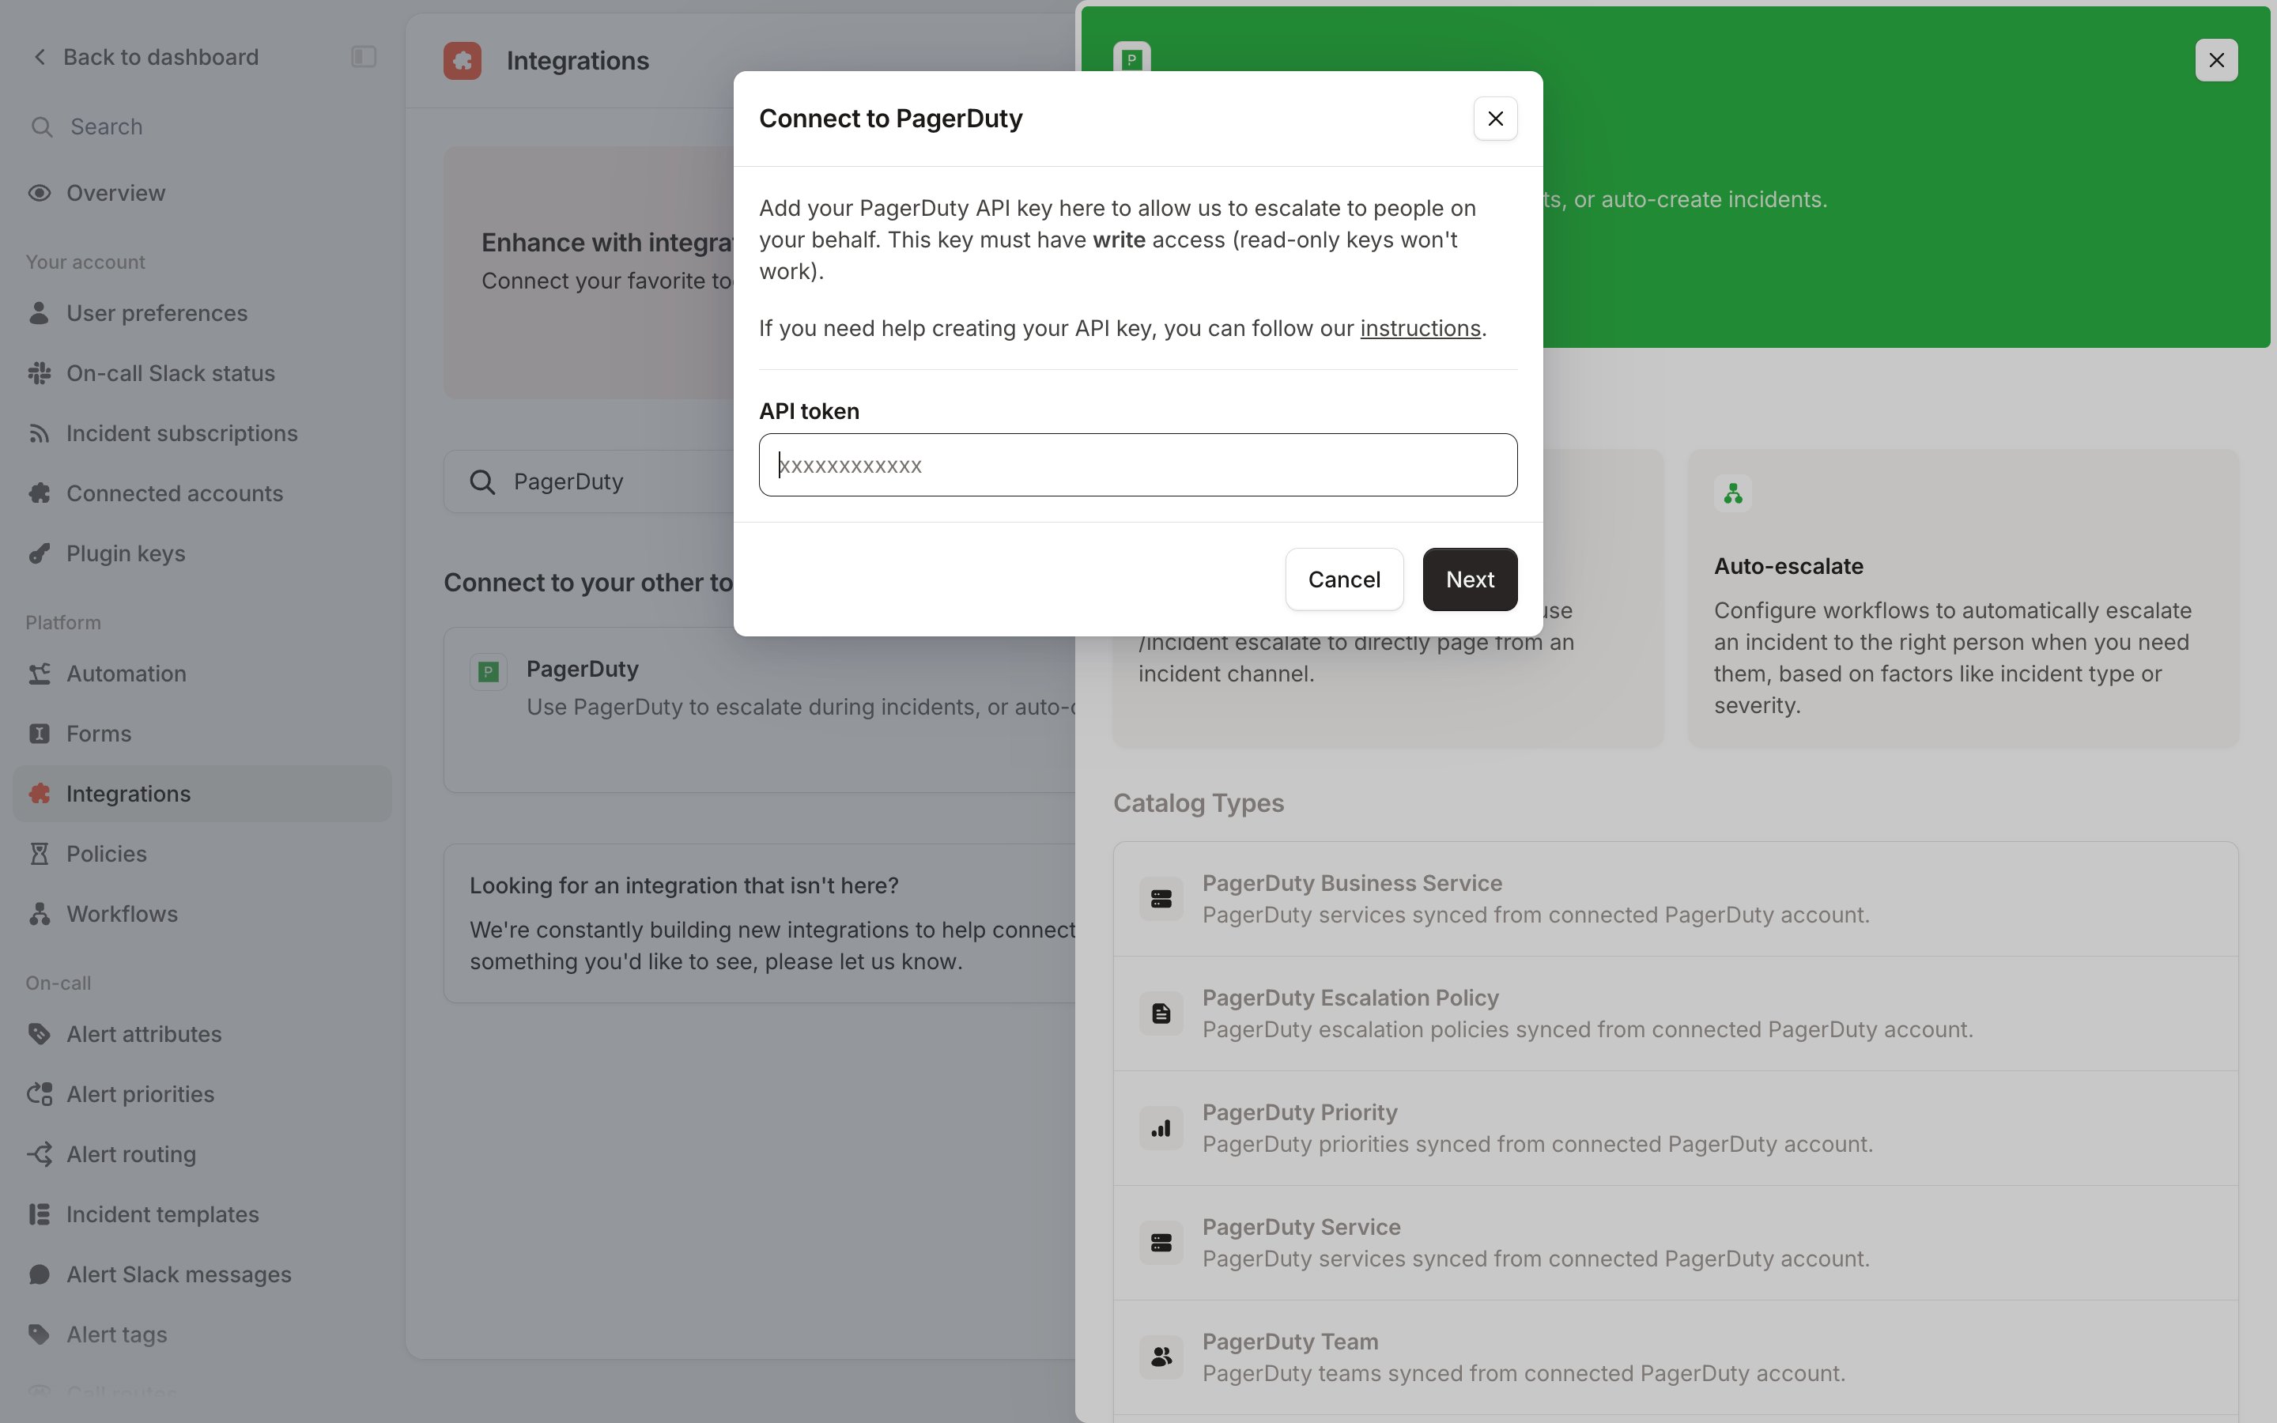
Task: Click the PagerDuty integration card title
Action: click(x=583, y=669)
